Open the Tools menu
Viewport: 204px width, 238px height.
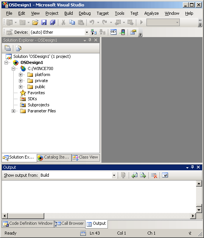(x=120, y=13)
